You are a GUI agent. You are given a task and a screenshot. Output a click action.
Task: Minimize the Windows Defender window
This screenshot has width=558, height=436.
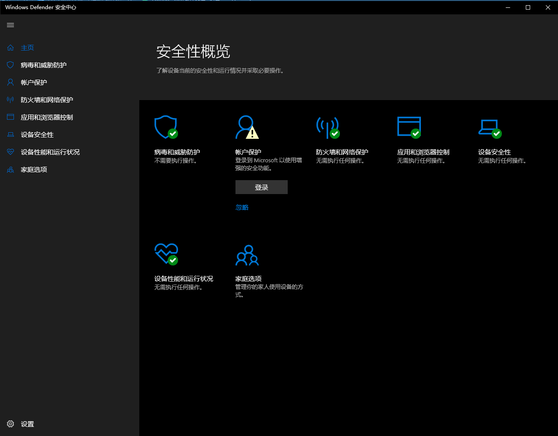coord(508,7)
